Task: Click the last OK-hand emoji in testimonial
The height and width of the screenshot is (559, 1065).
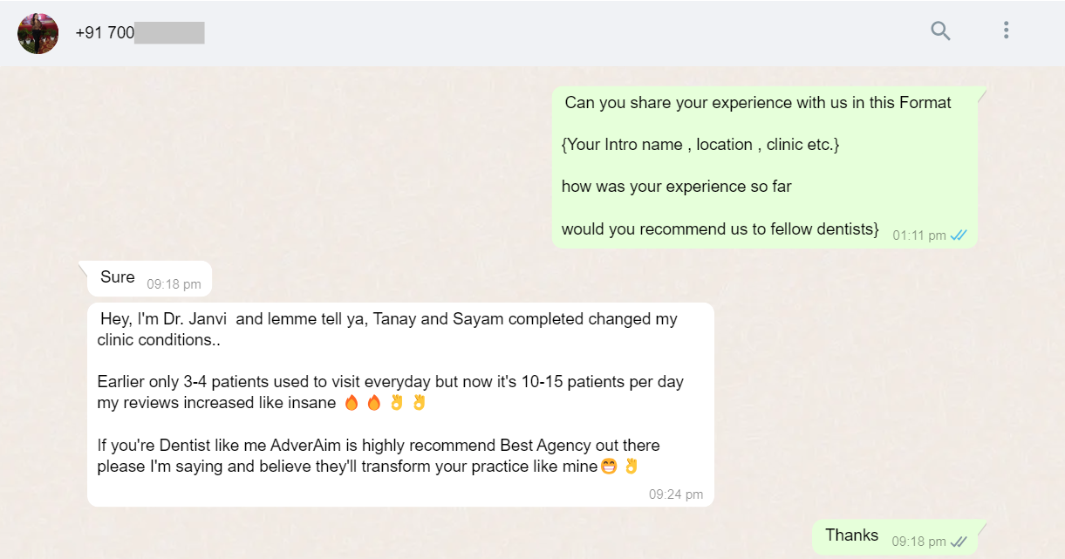Action: (x=631, y=467)
